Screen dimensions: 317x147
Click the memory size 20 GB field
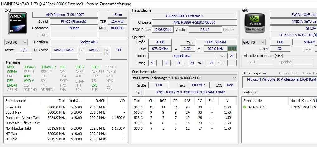[x=160, y=42]
